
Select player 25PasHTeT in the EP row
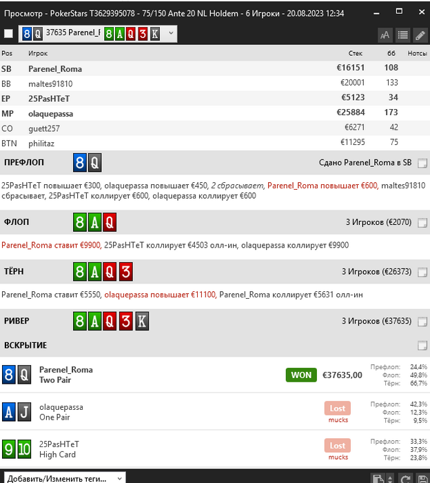[x=49, y=99]
